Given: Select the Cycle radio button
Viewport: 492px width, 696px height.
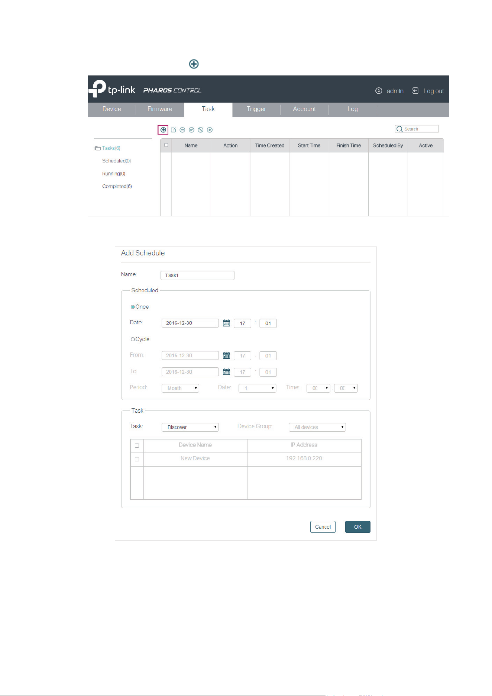Looking at the screenshot, I should (133, 339).
